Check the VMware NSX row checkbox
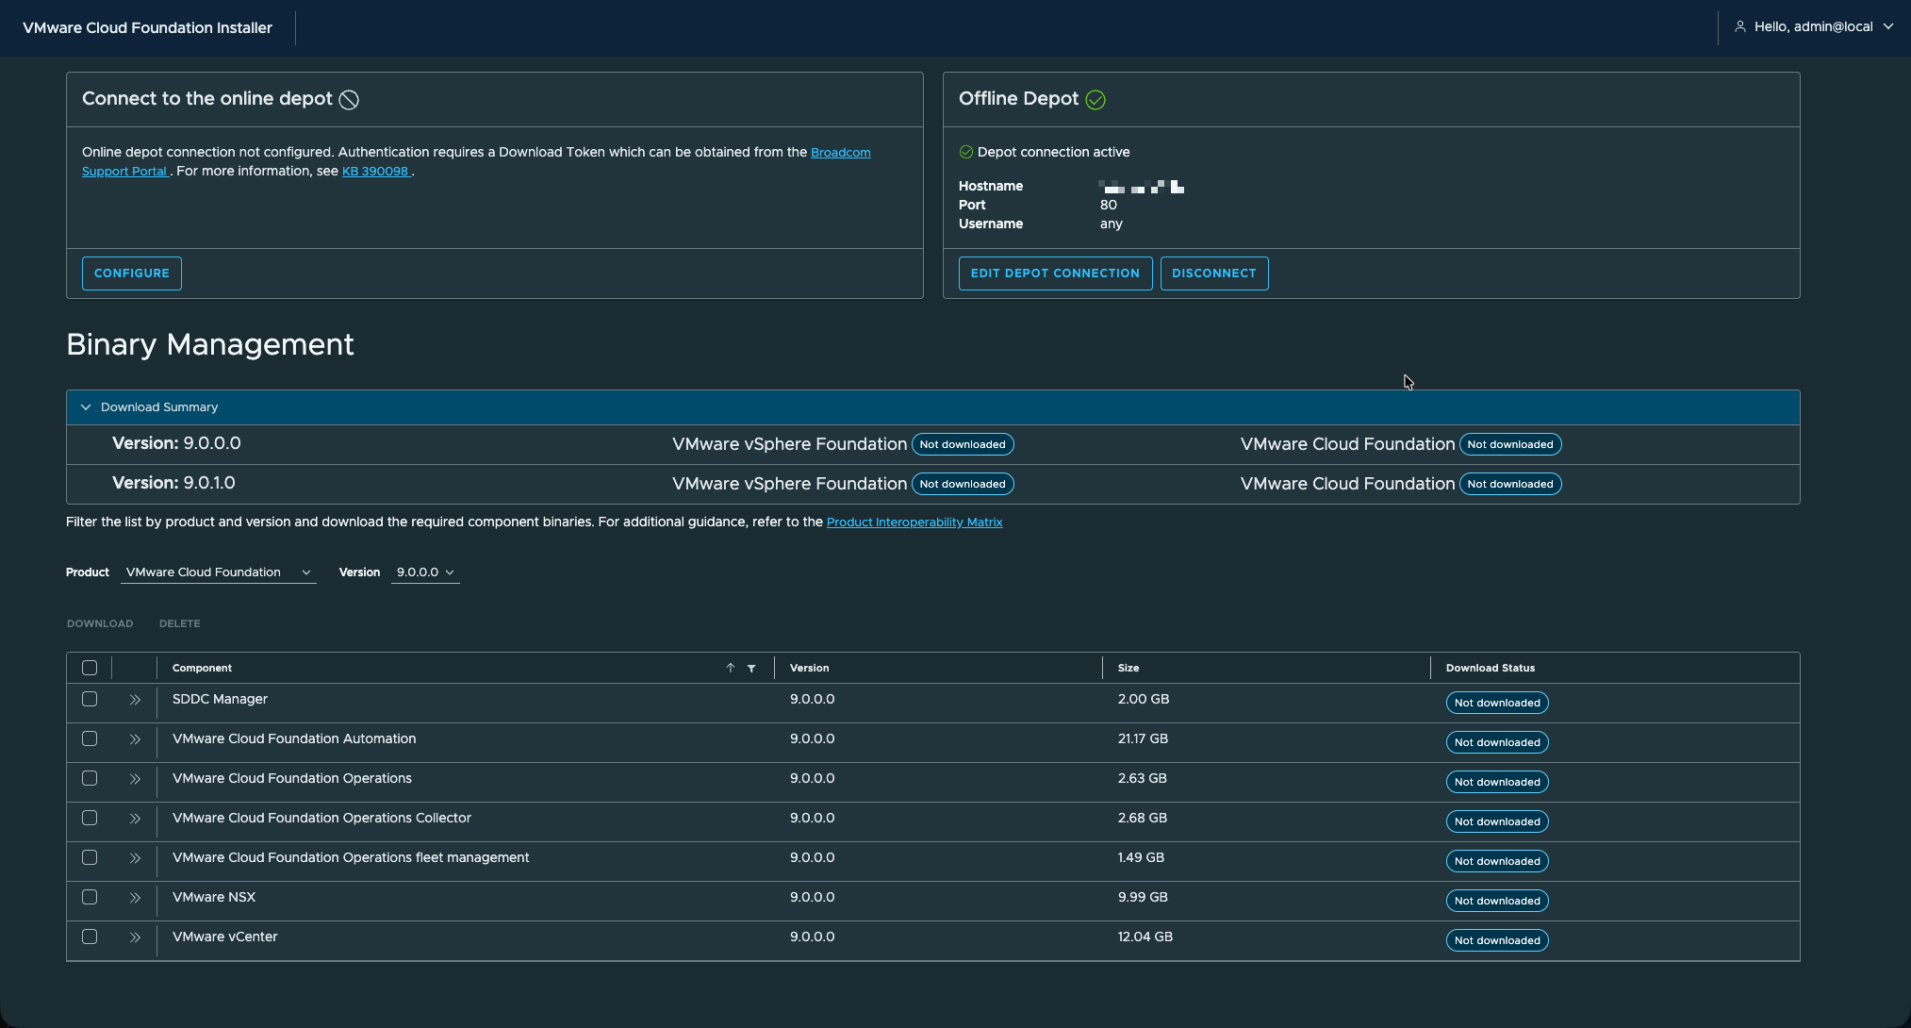The height and width of the screenshot is (1028, 1911). (x=90, y=897)
